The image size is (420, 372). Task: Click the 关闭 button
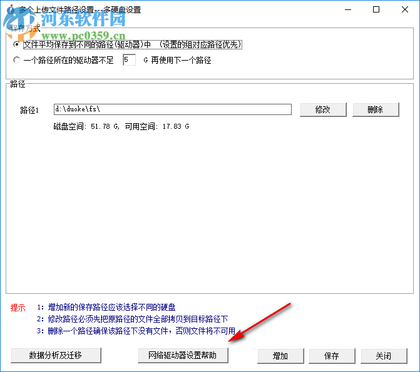[x=384, y=356]
